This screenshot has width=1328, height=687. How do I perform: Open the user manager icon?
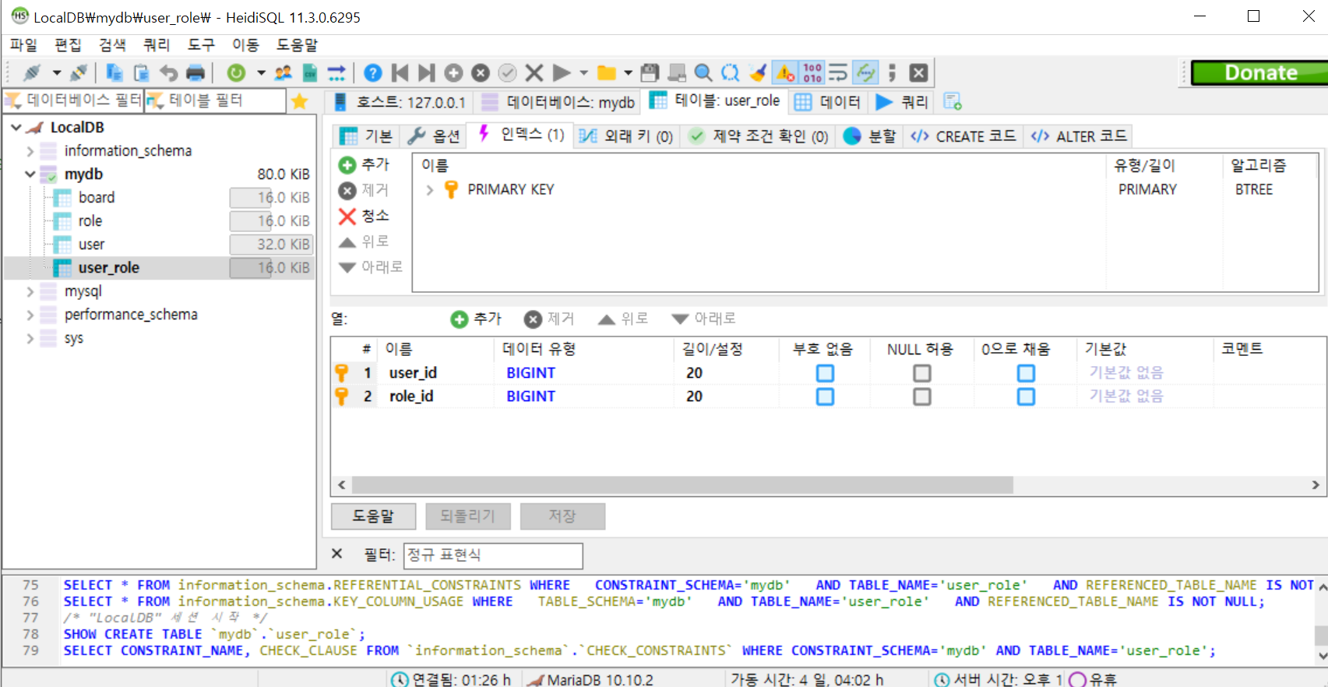(x=283, y=72)
